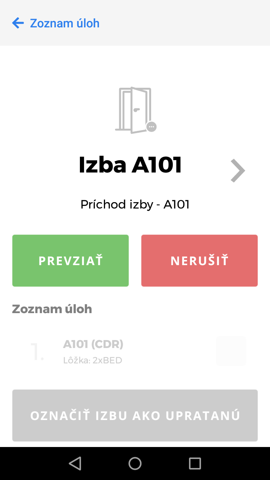
Task: Go to next room with right chevron
Action: (237, 171)
